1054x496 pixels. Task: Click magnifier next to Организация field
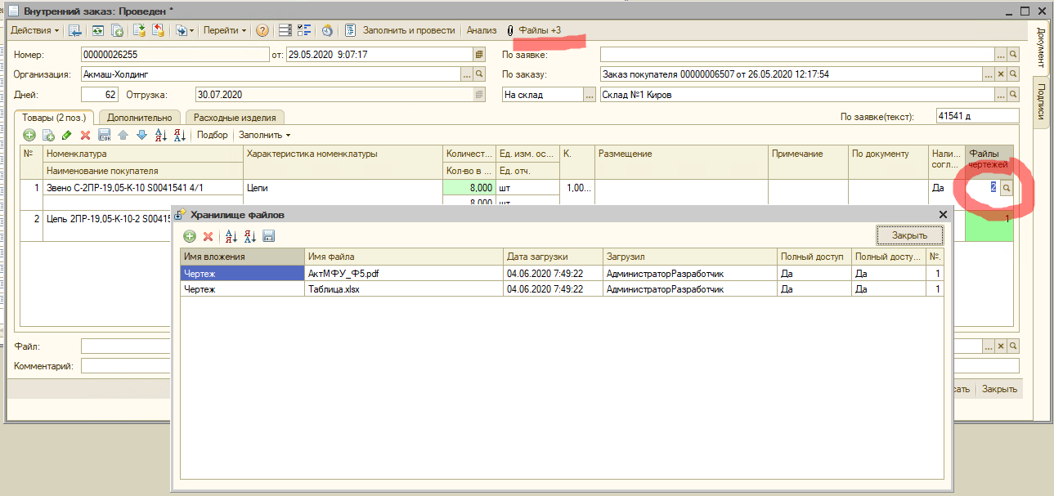coord(480,74)
